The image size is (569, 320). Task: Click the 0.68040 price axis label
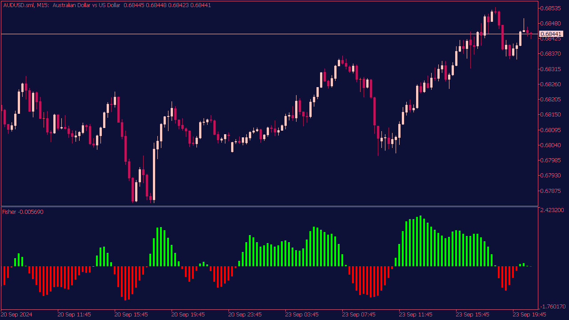click(x=550, y=145)
